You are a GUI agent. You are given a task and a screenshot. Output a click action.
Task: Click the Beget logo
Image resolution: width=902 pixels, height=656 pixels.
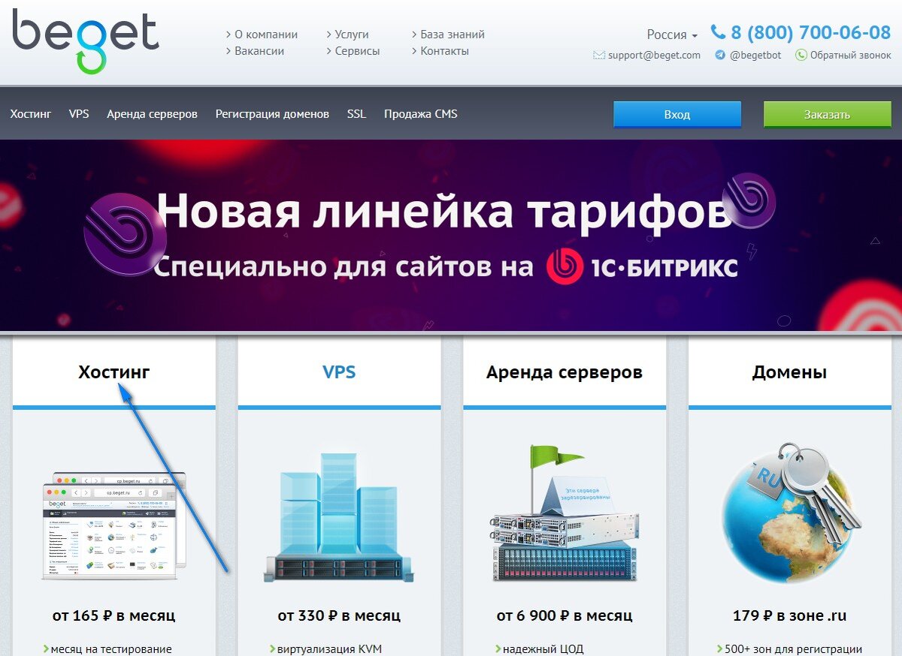(x=85, y=40)
